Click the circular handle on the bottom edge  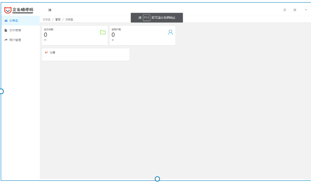point(157,179)
